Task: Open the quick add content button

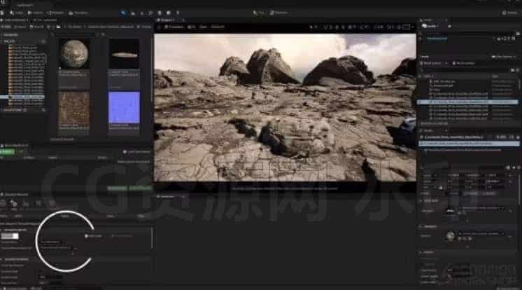Action: (36, 13)
